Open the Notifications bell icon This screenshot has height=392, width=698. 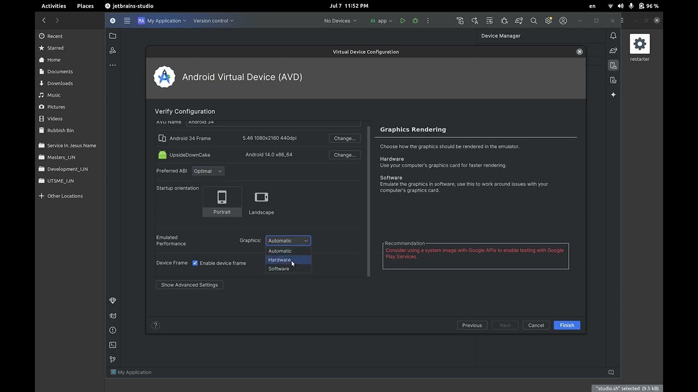pos(613,36)
